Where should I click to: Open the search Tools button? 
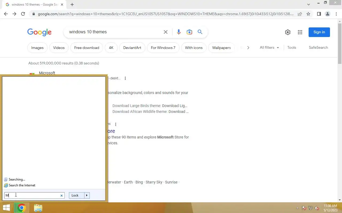(x=292, y=47)
